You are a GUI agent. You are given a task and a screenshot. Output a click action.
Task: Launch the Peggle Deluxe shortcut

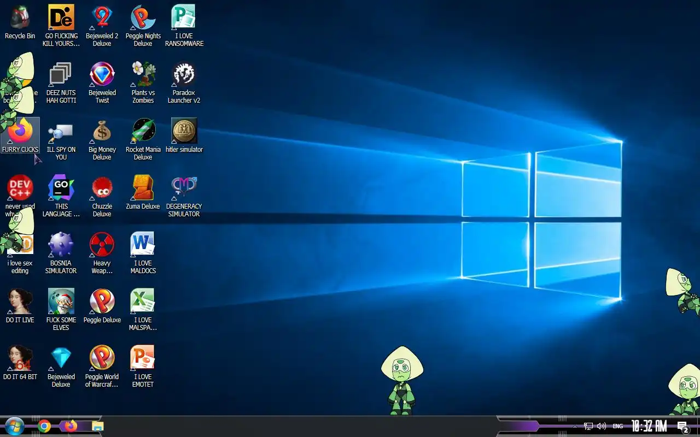tap(102, 306)
